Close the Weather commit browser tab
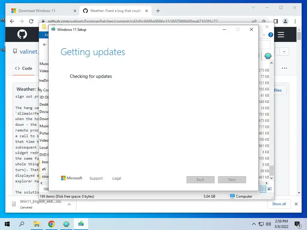 coord(146,11)
